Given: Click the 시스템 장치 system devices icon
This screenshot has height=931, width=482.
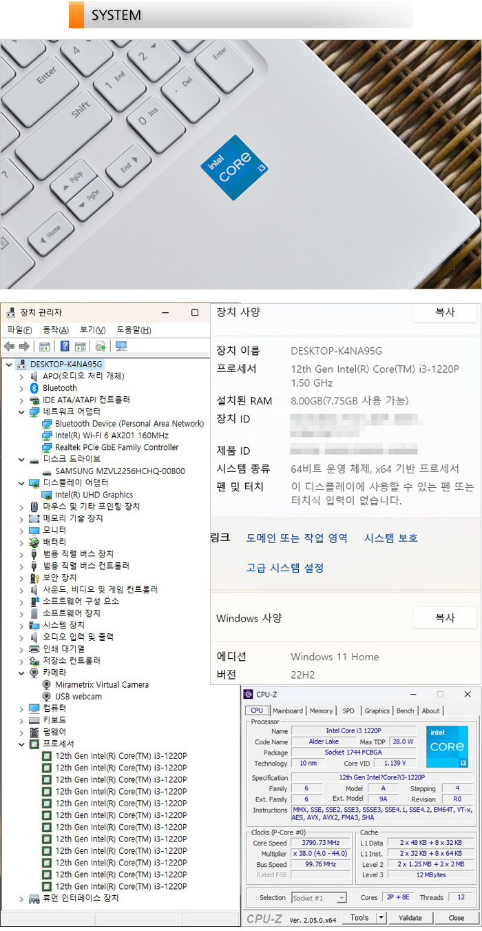Looking at the screenshot, I should point(34,625).
